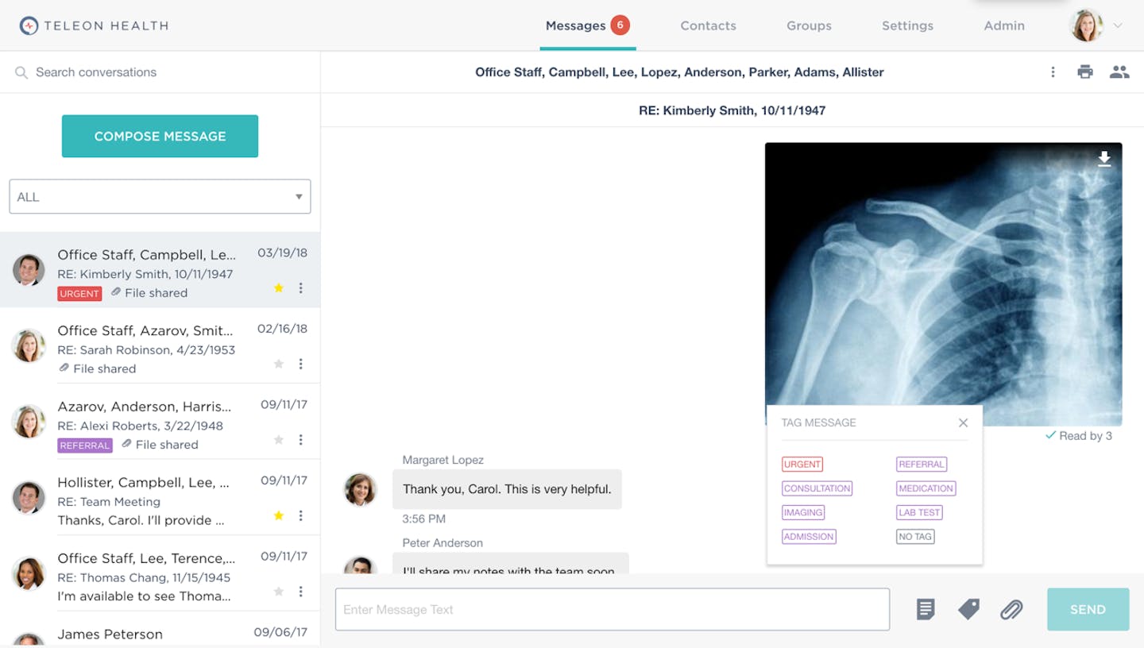Click the tag icon beside message box
This screenshot has width=1144, height=648.
(968, 609)
